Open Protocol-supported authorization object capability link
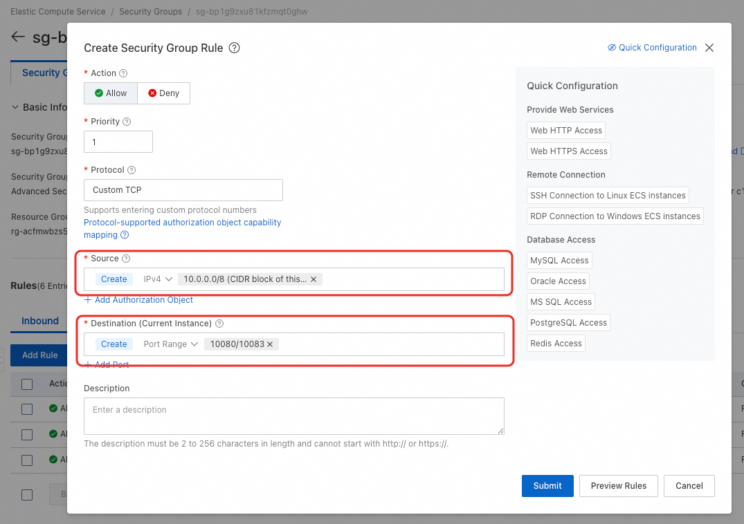Image resolution: width=744 pixels, height=524 pixels. pyautogui.click(x=182, y=228)
